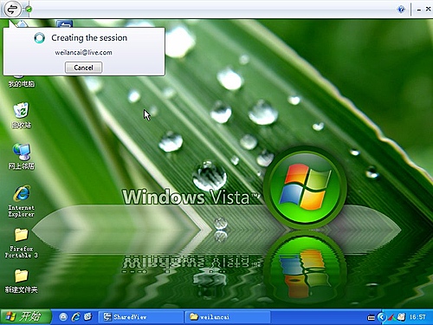Select the 新建文件夹 folder icon
This screenshot has height=325, width=433.
(21, 276)
